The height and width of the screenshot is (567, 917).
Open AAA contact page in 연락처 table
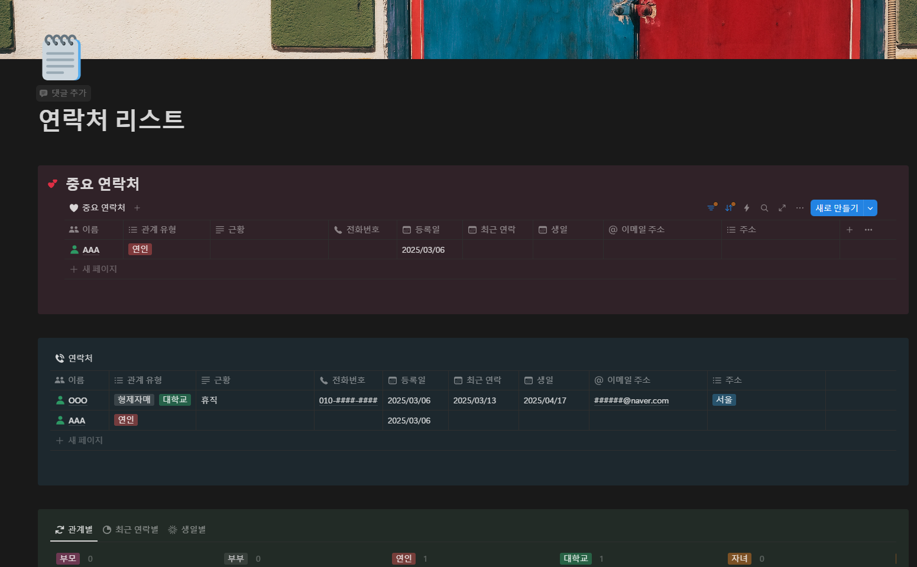click(x=77, y=421)
